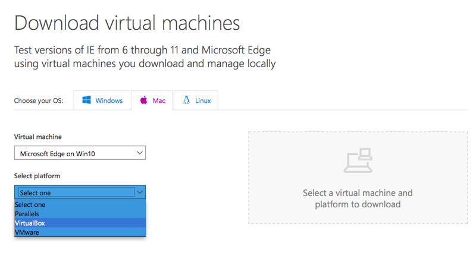The image size is (476, 256).
Task: Pick VirtualBox from the platform list
Action: pos(30,223)
